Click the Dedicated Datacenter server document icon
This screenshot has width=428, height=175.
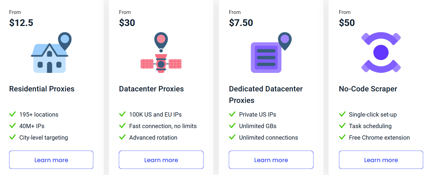point(271,53)
